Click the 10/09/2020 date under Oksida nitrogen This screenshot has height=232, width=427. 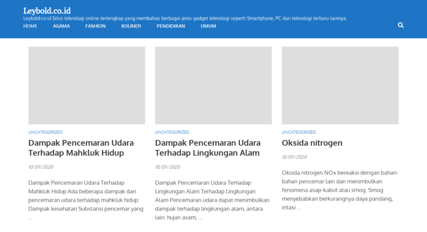click(x=295, y=157)
